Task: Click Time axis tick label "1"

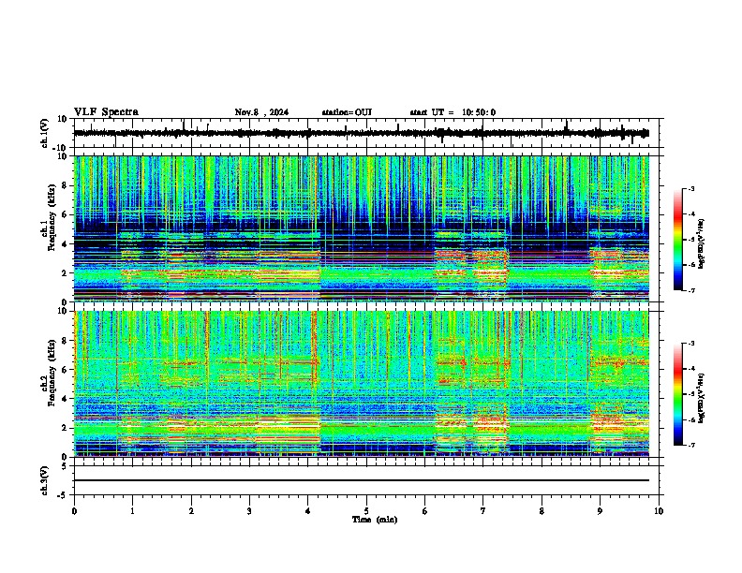Action: point(132,511)
